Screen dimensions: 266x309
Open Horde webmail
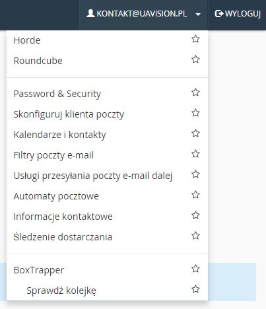[x=27, y=40]
